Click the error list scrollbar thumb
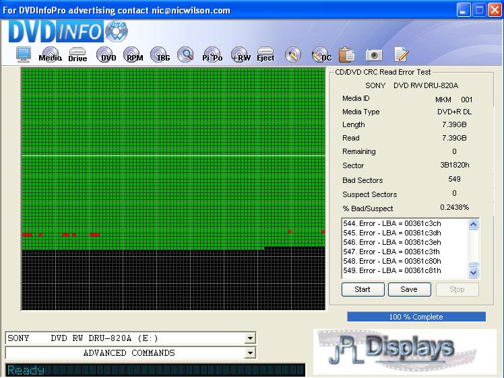This screenshot has height=378, width=504. click(474, 264)
